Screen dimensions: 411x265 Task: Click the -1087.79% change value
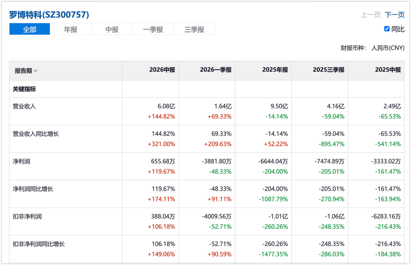click(x=273, y=199)
